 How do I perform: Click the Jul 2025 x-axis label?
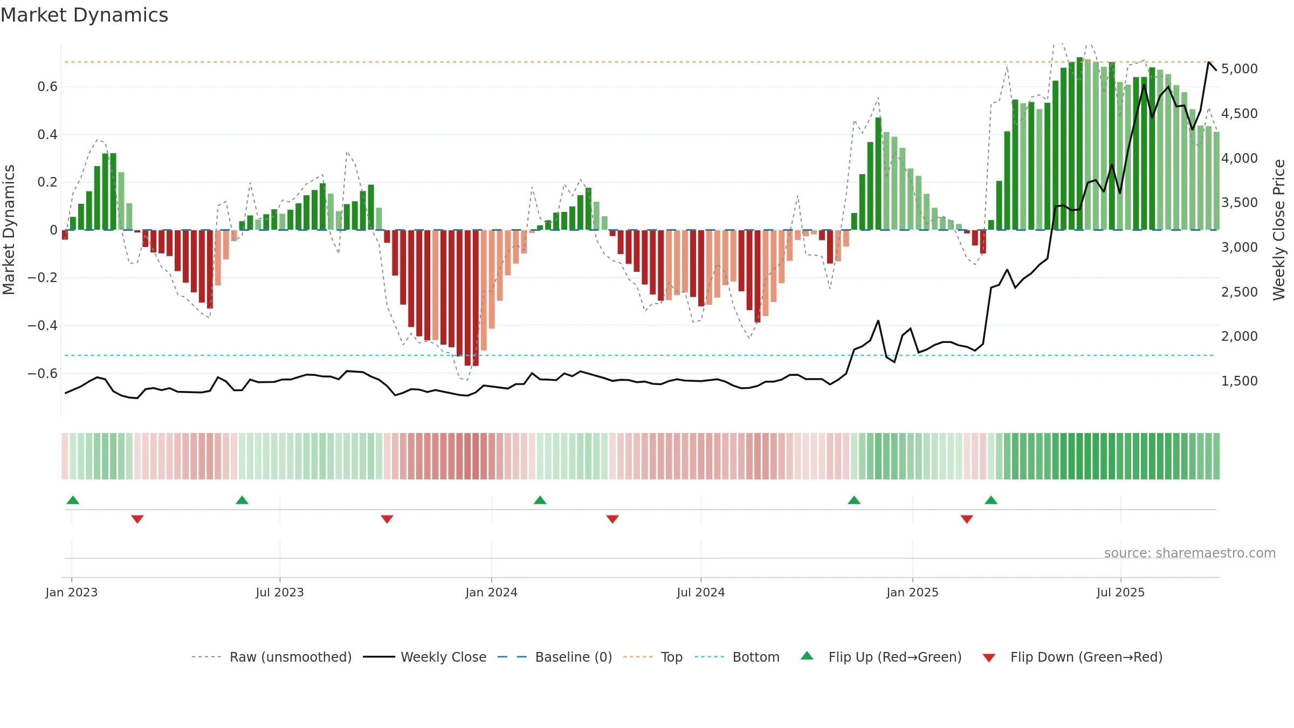pyautogui.click(x=1121, y=592)
